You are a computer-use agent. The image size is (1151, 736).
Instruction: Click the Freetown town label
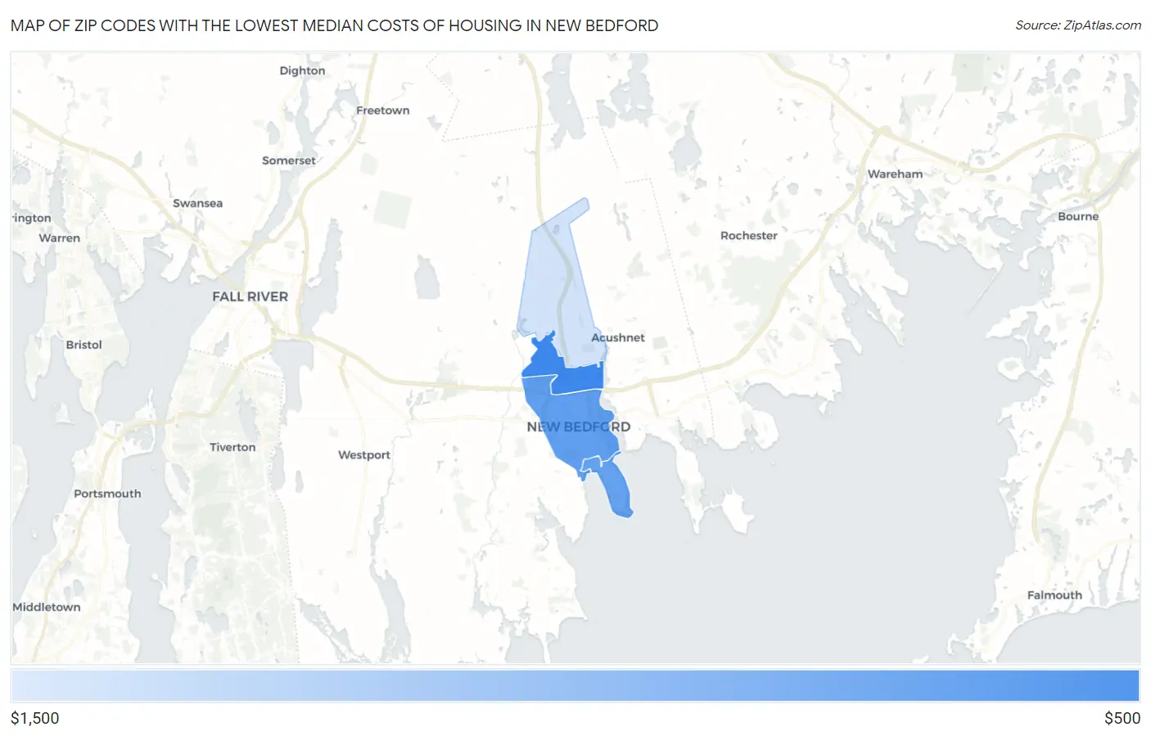tap(382, 110)
